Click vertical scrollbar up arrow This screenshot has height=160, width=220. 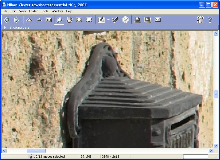(x=216, y=33)
